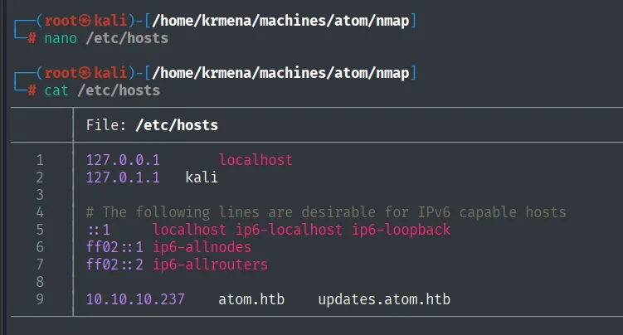
Task: Click the path in the second prompt line
Action: pos(280,73)
